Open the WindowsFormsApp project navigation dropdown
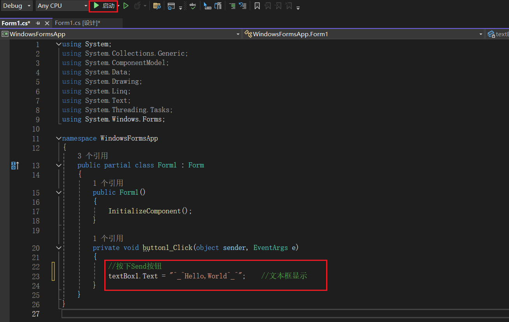 pyautogui.click(x=121, y=34)
